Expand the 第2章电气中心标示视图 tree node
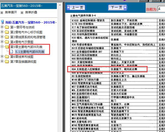Viewport: 165px width, 132px height. [x=2, y=32]
